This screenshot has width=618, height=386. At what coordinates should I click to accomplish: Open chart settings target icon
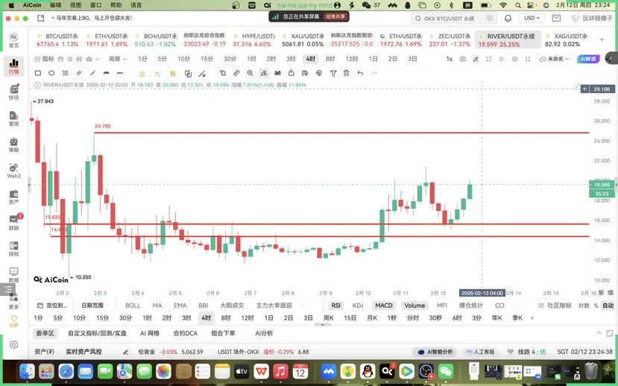pyautogui.click(x=514, y=59)
